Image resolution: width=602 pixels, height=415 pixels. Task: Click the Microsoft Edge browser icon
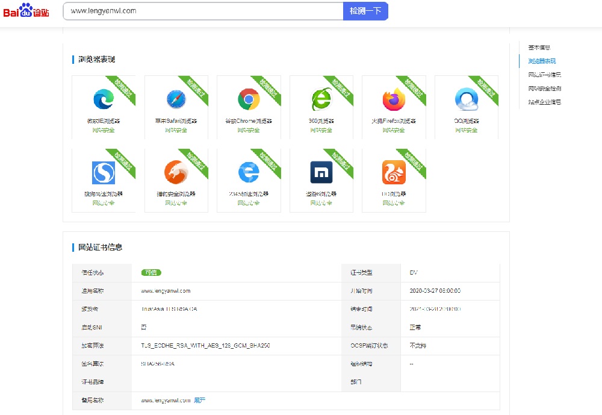[x=104, y=99]
